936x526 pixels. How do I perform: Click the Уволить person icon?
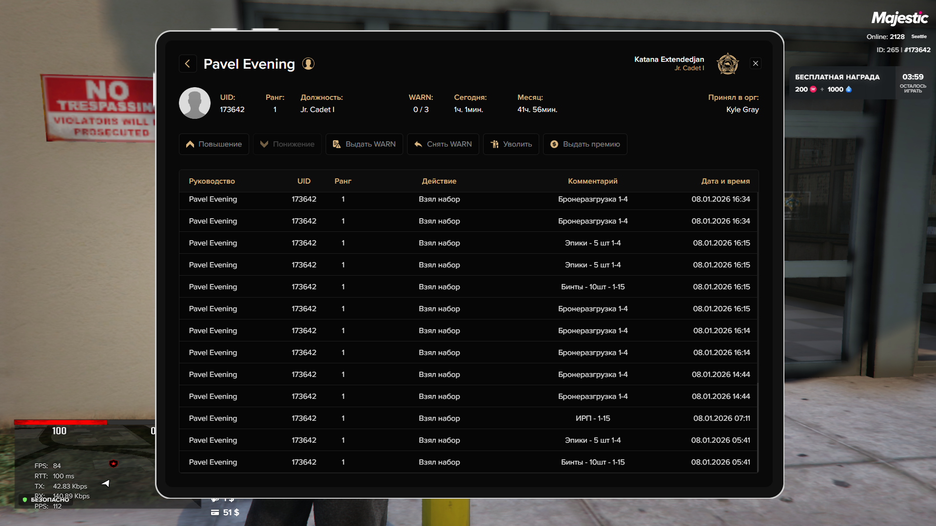[x=494, y=144]
